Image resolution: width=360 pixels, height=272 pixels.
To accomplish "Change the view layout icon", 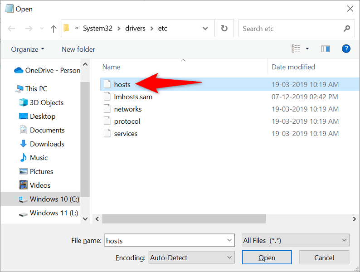I will pos(296,49).
